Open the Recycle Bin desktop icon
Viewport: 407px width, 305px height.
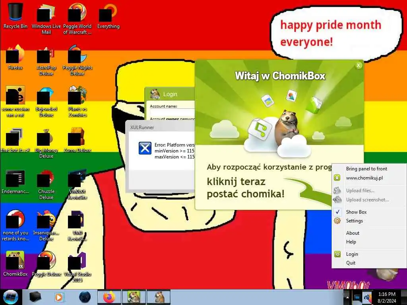coord(16,15)
